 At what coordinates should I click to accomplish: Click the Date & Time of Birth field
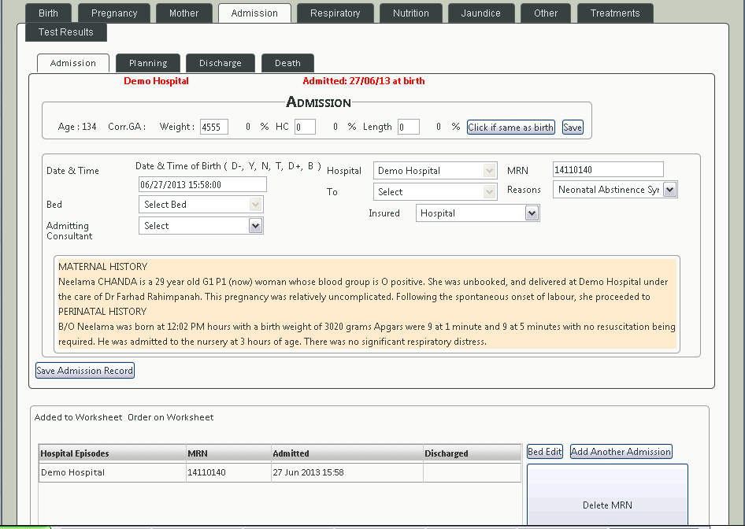pos(202,185)
